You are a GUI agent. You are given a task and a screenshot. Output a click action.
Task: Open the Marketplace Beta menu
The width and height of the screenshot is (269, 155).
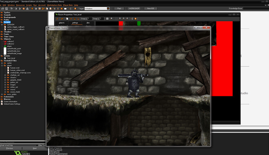[54, 5]
